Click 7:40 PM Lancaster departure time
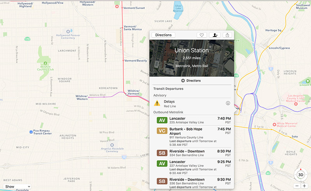This screenshot has height=191, width=311. 224,118
